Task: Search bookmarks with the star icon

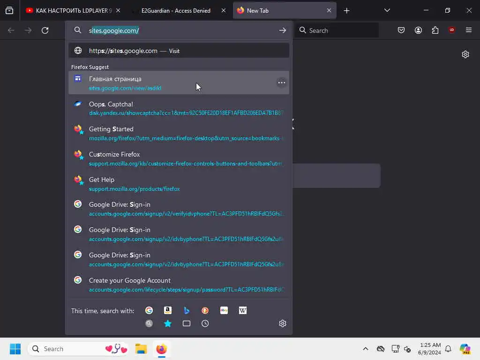Action: pyautogui.click(x=168, y=323)
